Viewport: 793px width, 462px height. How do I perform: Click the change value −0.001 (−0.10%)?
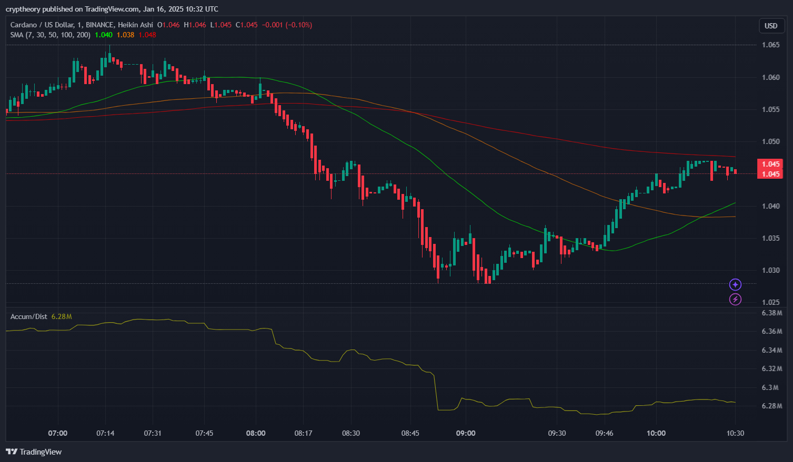[287, 25]
